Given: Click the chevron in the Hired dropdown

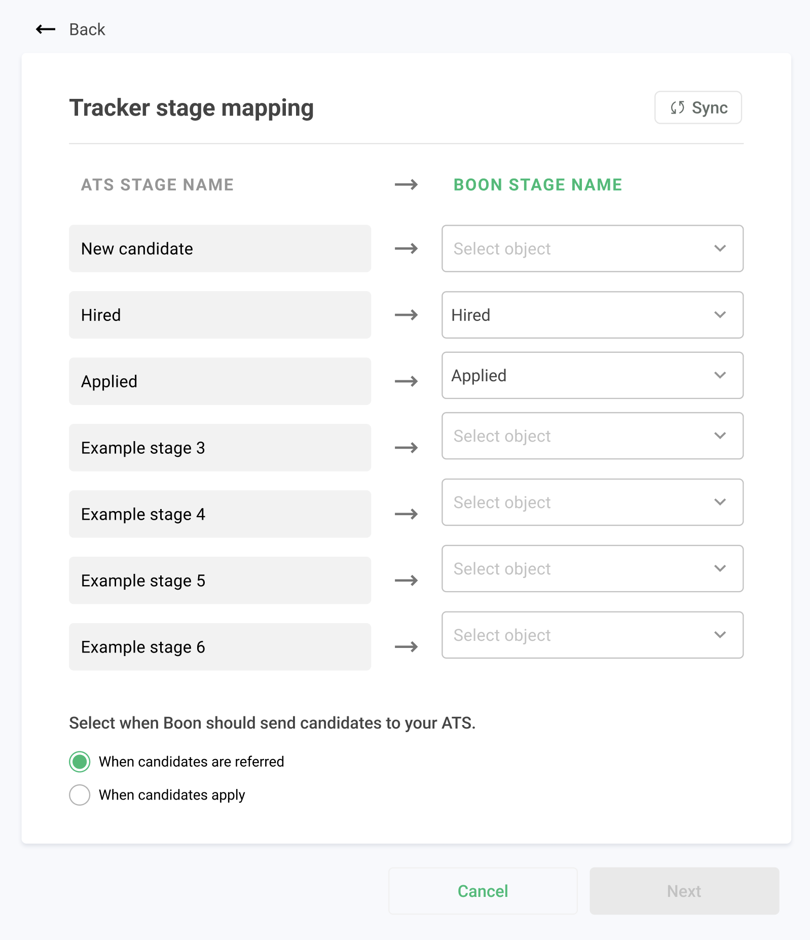Looking at the screenshot, I should [x=720, y=315].
